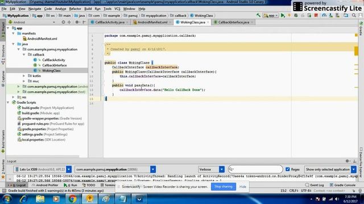Collapse the manifests folder in project tree
The width and height of the screenshot is (364, 204).
click(14, 33)
